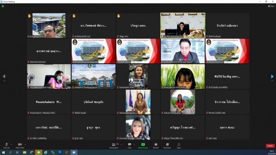The width and height of the screenshot is (276, 155).
Task: Open the LINE app in the taskbar
Action: (x=39, y=152)
